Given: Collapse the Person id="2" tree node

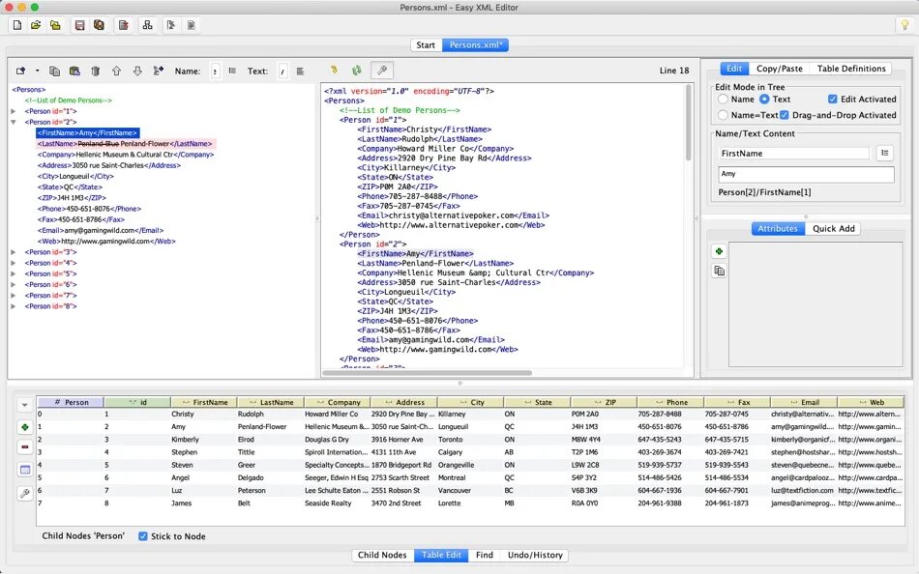Looking at the screenshot, I should 14,122.
